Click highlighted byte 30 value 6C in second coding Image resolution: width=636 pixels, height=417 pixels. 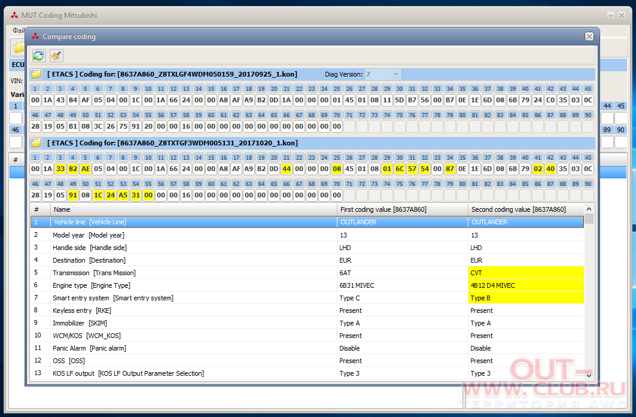tap(400, 169)
